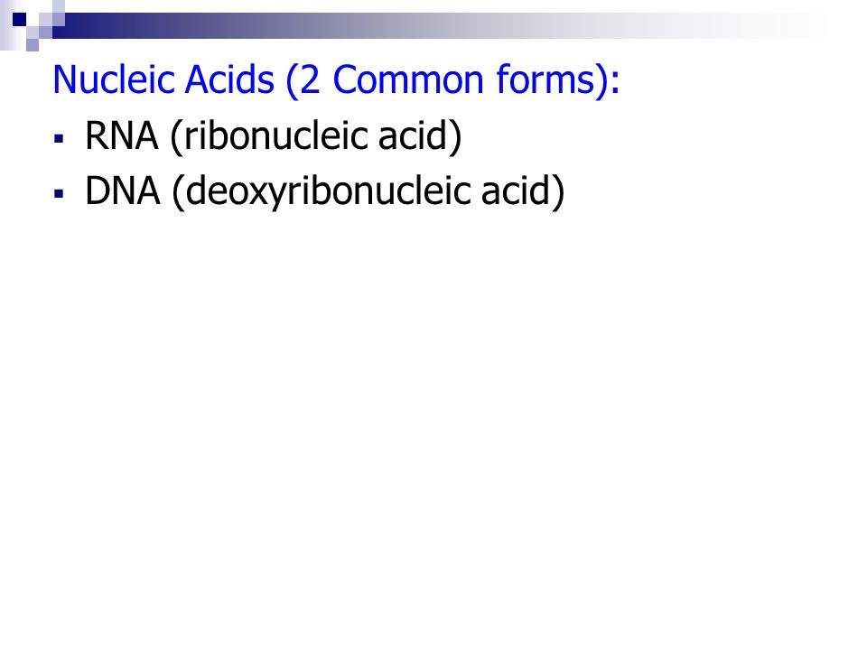867x650 pixels.
Task: Click "acid" in the RNA bullet line
Action: click(413, 135)
